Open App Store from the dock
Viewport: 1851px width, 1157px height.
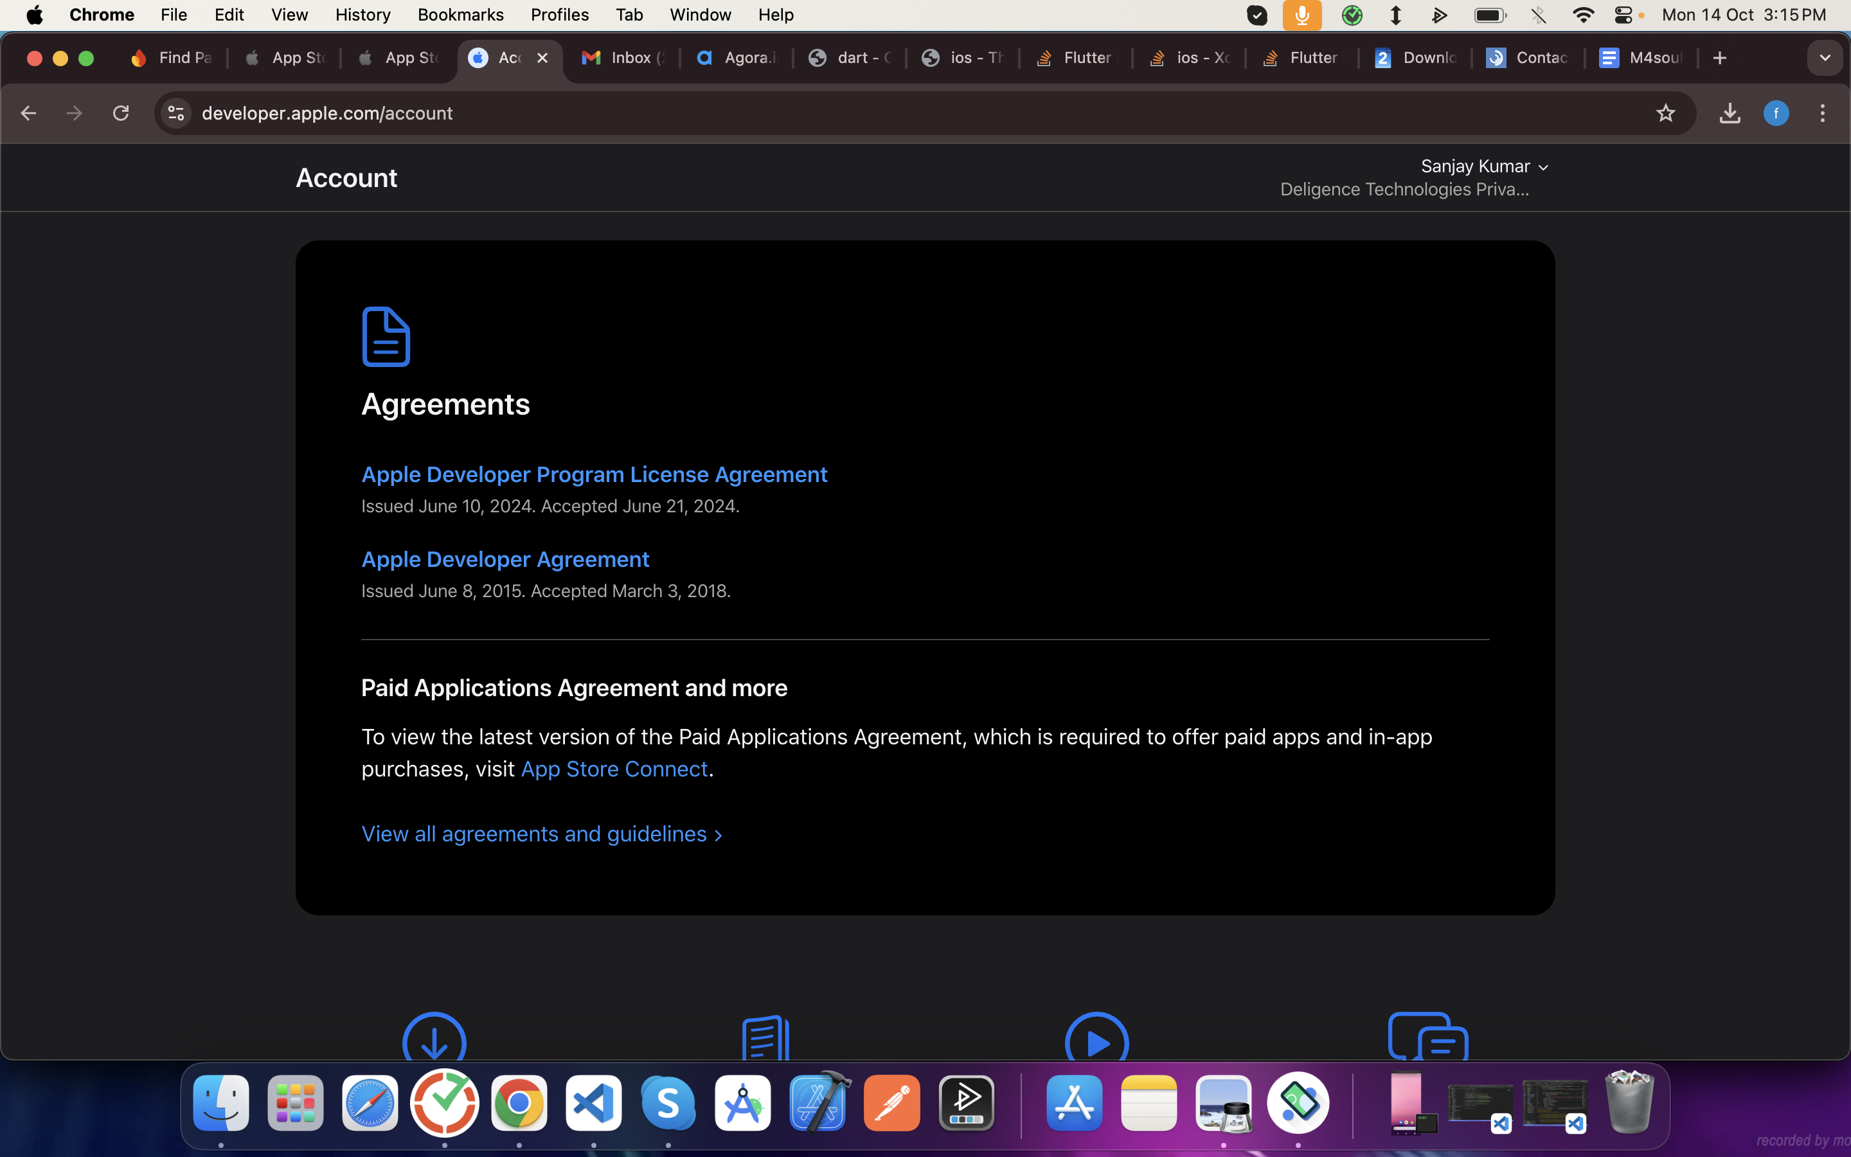click(1075, 1102)
